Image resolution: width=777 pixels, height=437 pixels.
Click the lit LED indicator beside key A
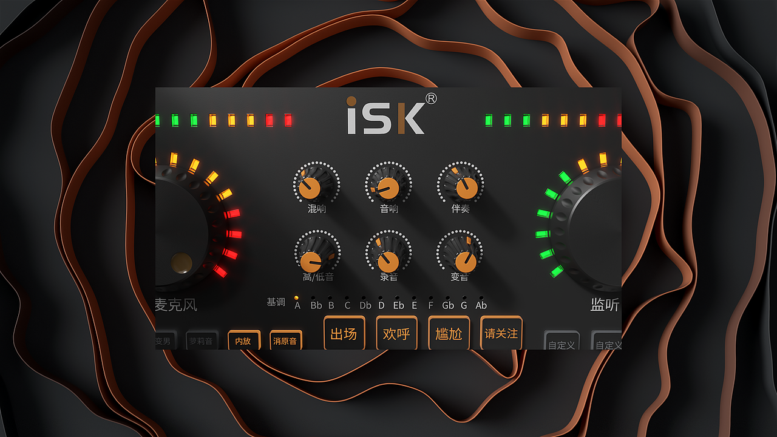pyautogui.click(x=297, y=297)
